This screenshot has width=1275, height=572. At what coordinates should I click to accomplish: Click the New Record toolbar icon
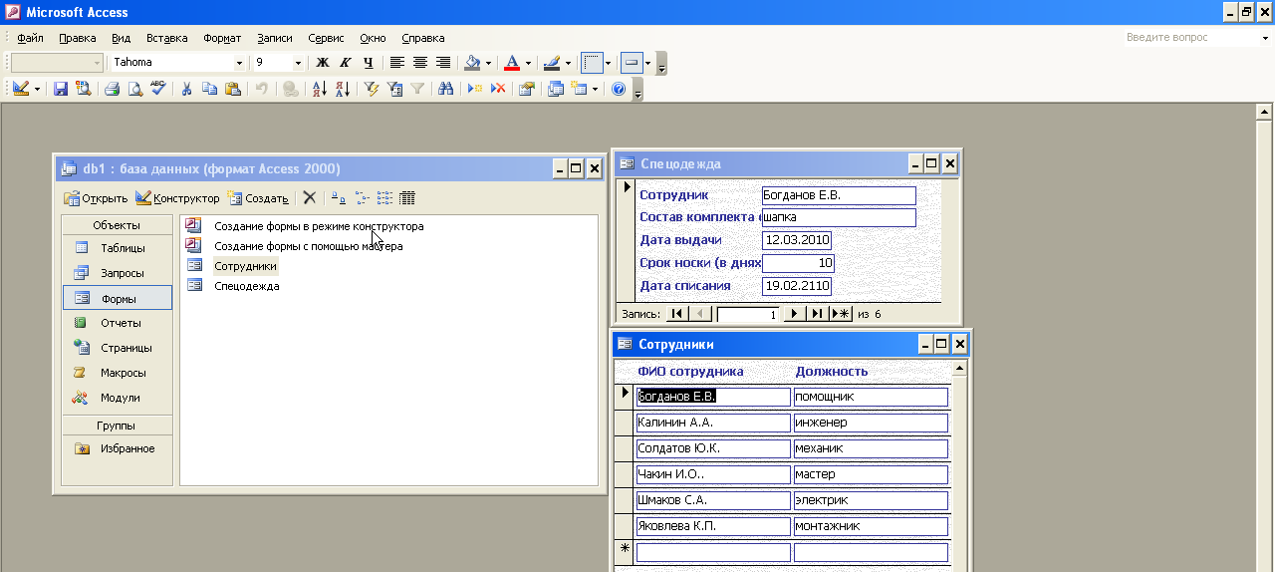(x=476, y=89)
